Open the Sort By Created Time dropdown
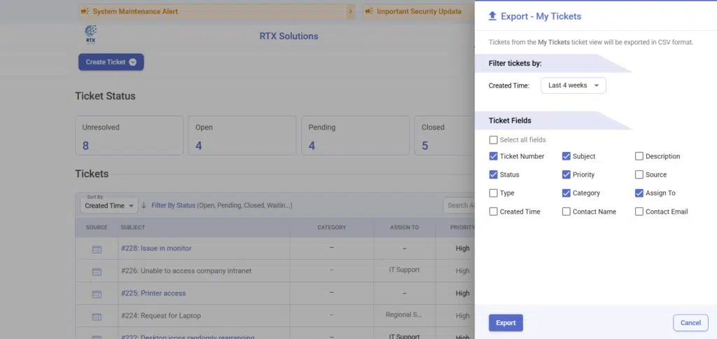717x339 pixels. pos(109,205)
